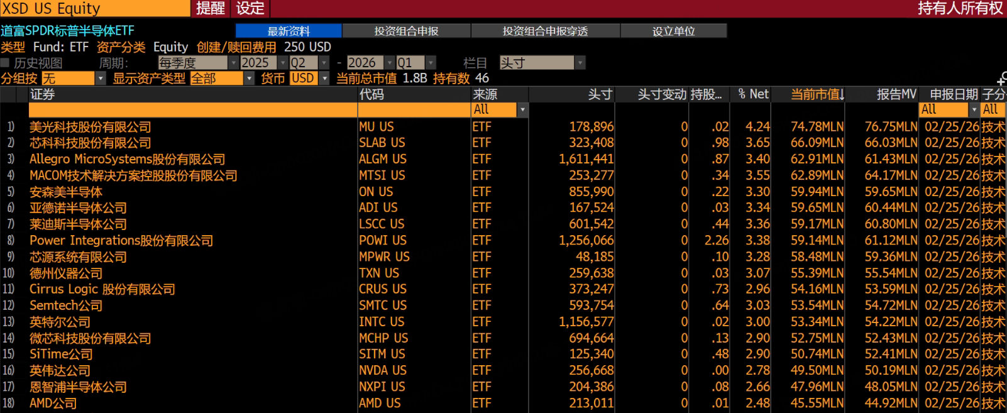Open the 美光科技股份有限公司 holding
The height and width of the screenshot is (413, 1007).
coord(91,127)
